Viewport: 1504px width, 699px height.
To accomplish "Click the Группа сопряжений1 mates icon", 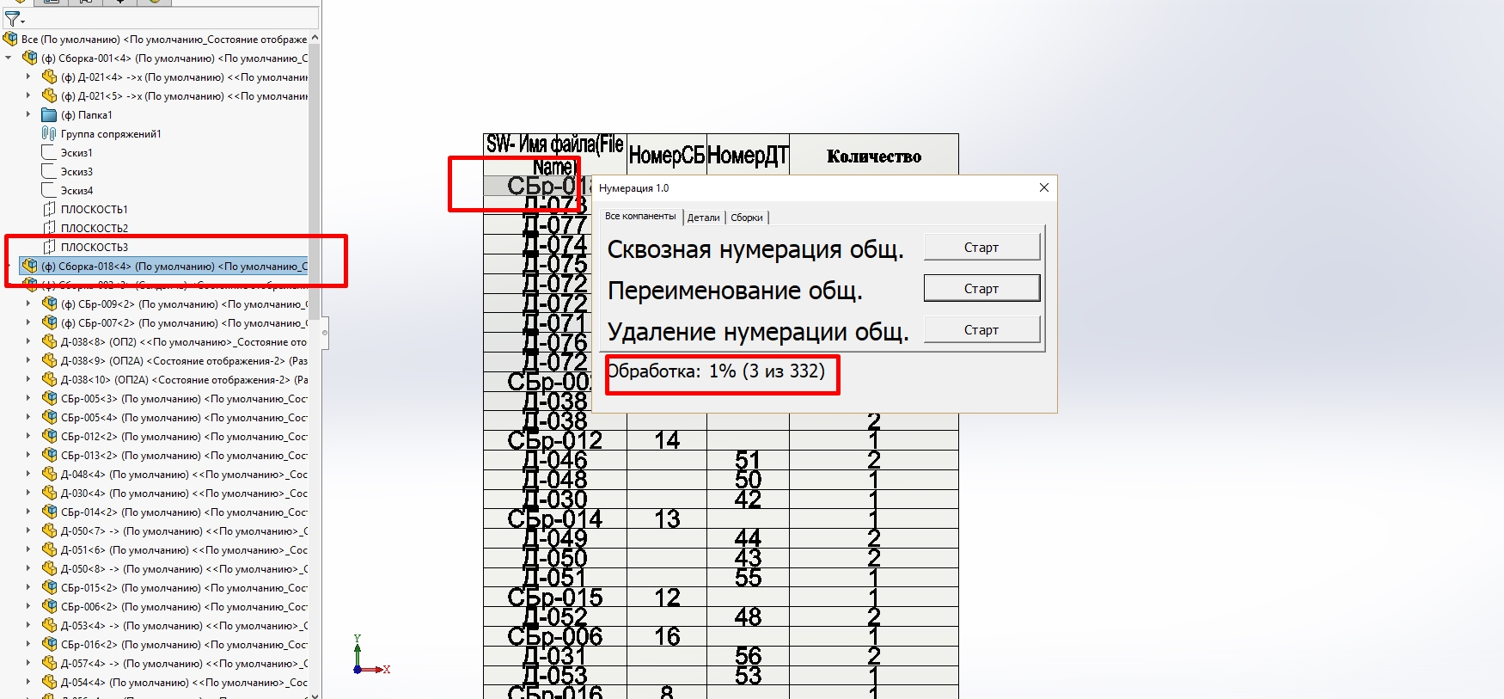I will pos(50,134).
